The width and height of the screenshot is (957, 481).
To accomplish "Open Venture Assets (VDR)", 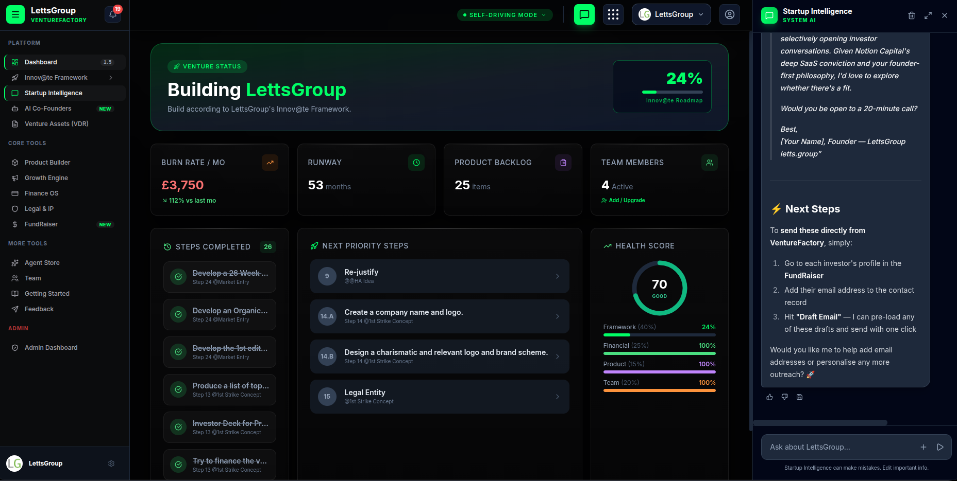I will (x=65, y=124).
